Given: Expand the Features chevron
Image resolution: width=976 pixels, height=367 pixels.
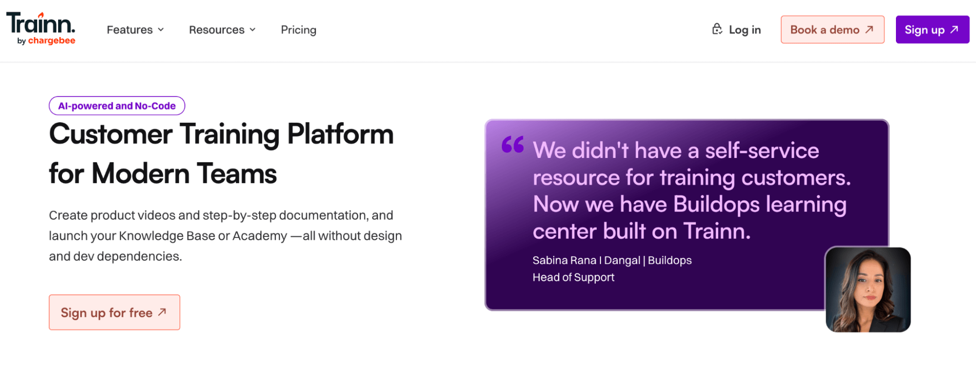Looking at the screenshot, I should pos(161,30).
